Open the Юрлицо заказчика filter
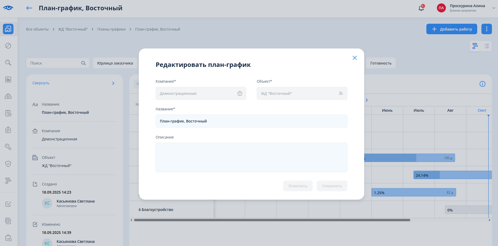 (115, 63)
